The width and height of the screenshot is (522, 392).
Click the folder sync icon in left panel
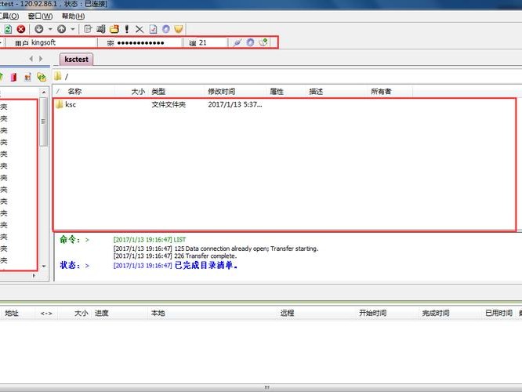42,78
